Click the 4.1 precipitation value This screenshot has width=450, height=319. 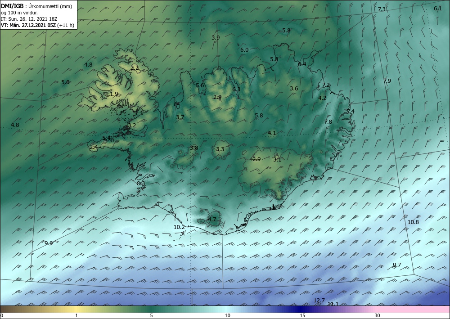(x=272, y=133)
